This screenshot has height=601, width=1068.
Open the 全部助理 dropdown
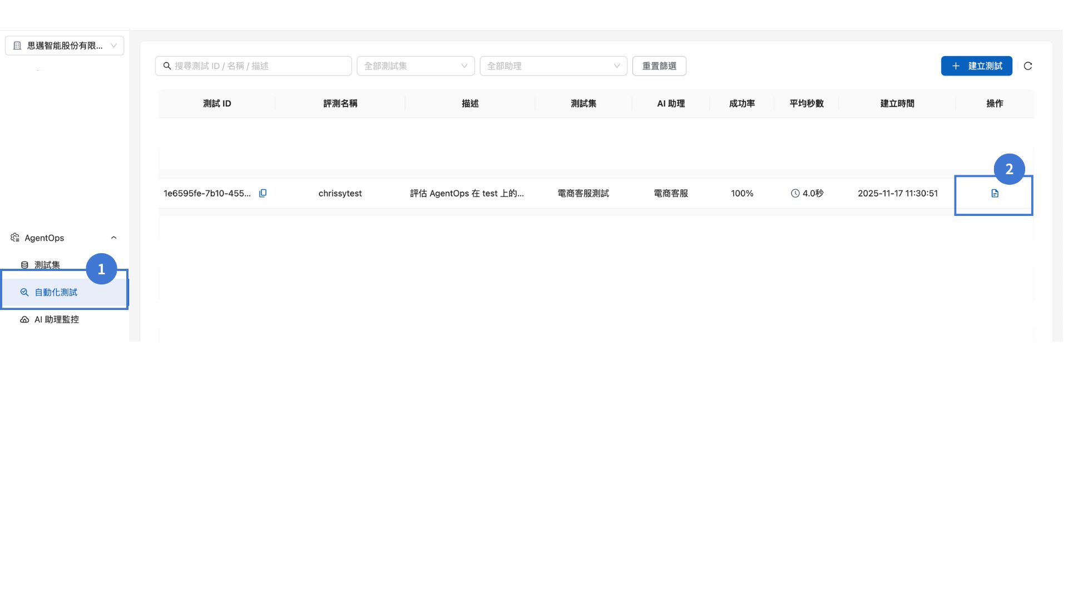(x=553, y=66)
